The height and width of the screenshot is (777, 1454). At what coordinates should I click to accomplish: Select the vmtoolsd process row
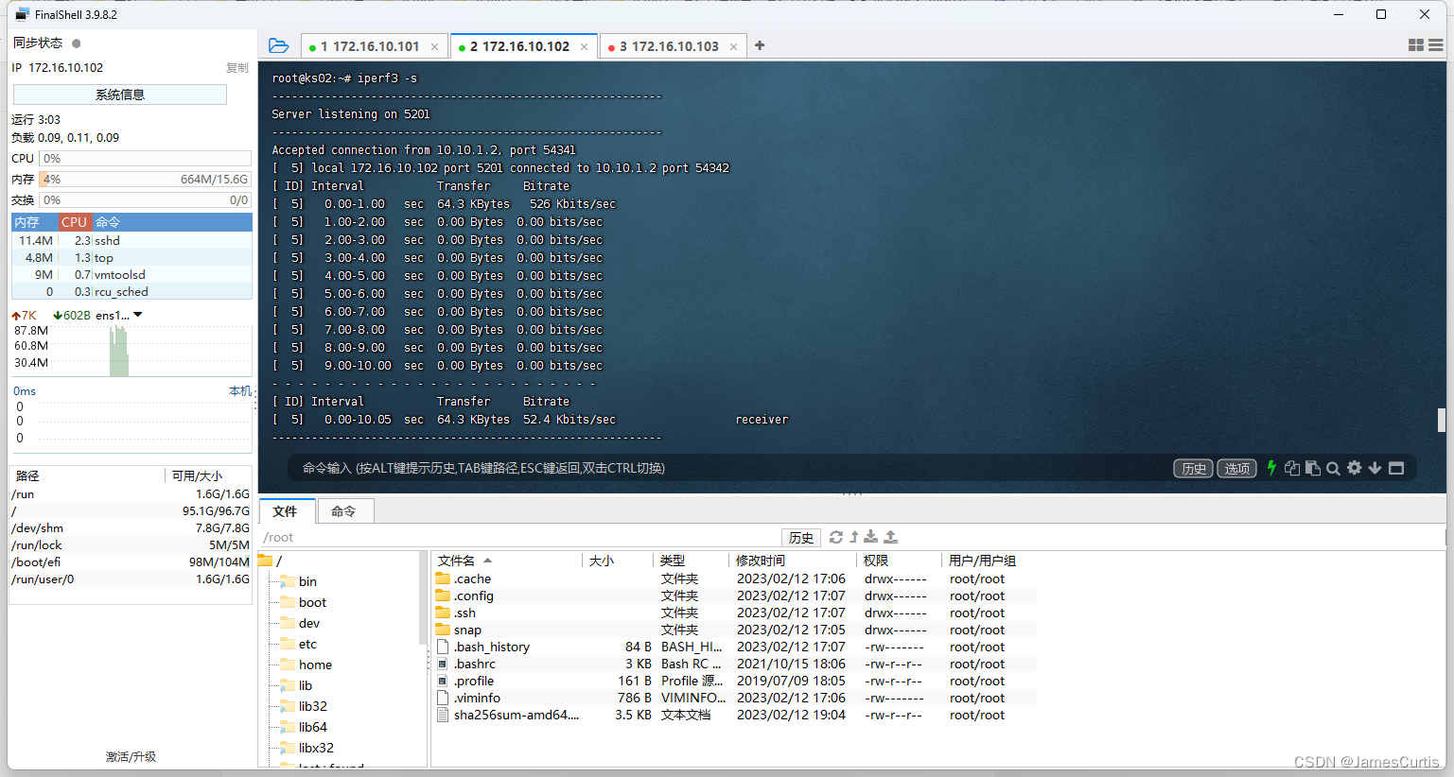click(131, 274)
